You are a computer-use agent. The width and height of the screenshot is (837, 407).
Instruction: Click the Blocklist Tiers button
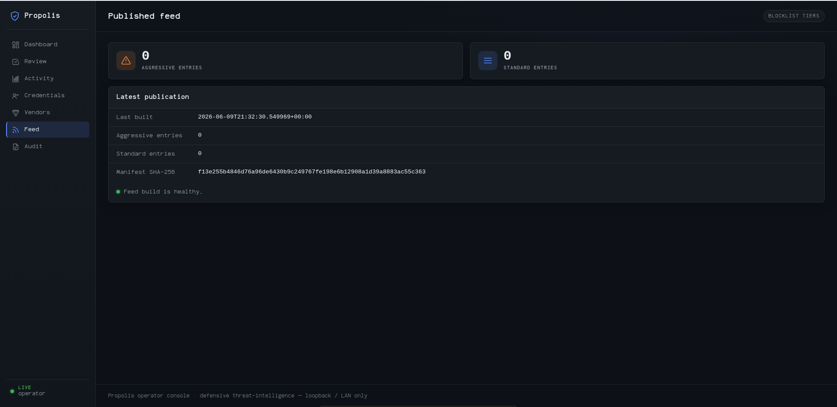click(x=793, y=16)
